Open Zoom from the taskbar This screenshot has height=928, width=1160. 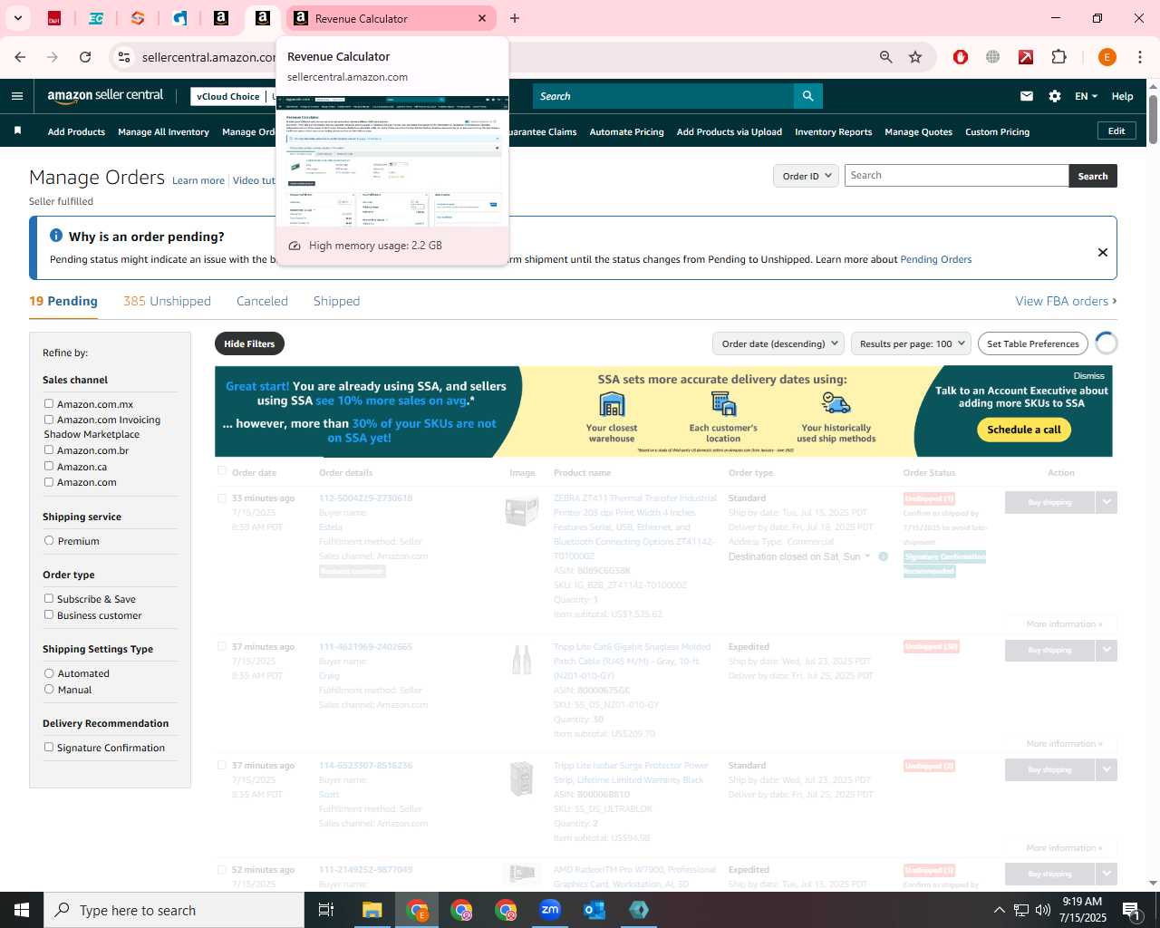tap(550, 910)
